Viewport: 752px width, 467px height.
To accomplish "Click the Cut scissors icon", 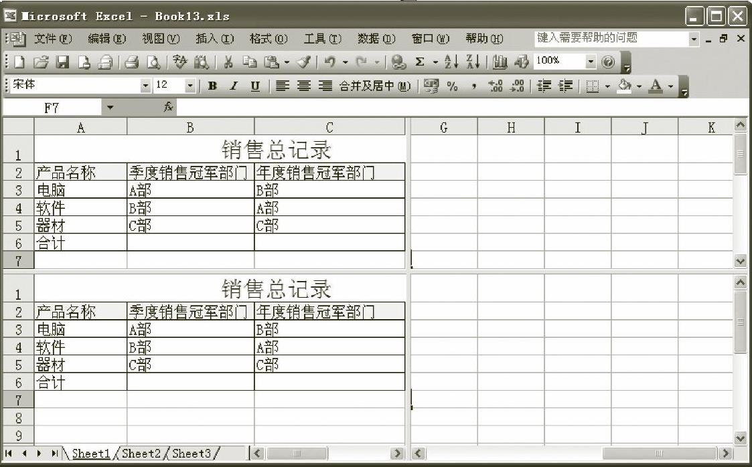I will pos(229,62).
